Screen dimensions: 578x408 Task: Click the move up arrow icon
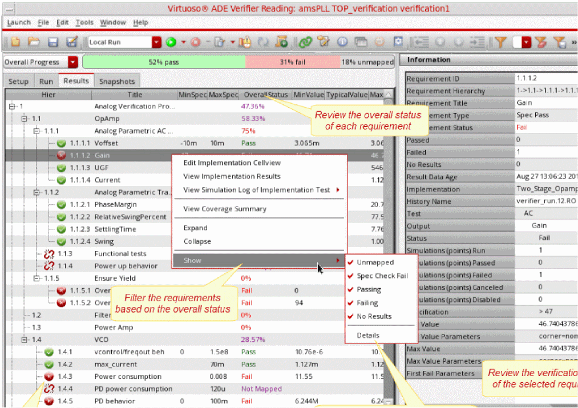440,42
